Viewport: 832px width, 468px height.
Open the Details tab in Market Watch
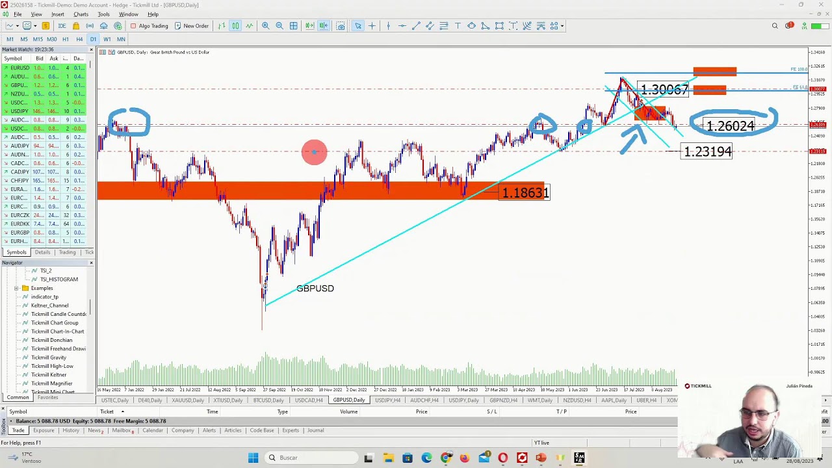pyautogui.click(x=42, y=252)
